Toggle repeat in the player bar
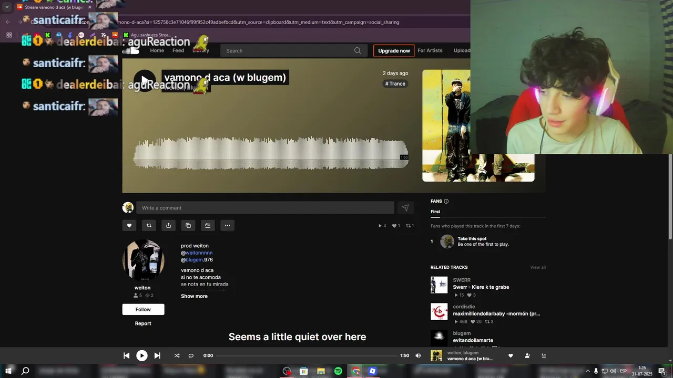Image resolution: width=673 pixels, height=378 pixels. click(191, 355)
